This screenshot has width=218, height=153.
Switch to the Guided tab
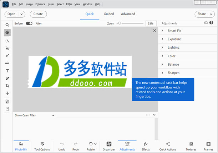[109, 14]
